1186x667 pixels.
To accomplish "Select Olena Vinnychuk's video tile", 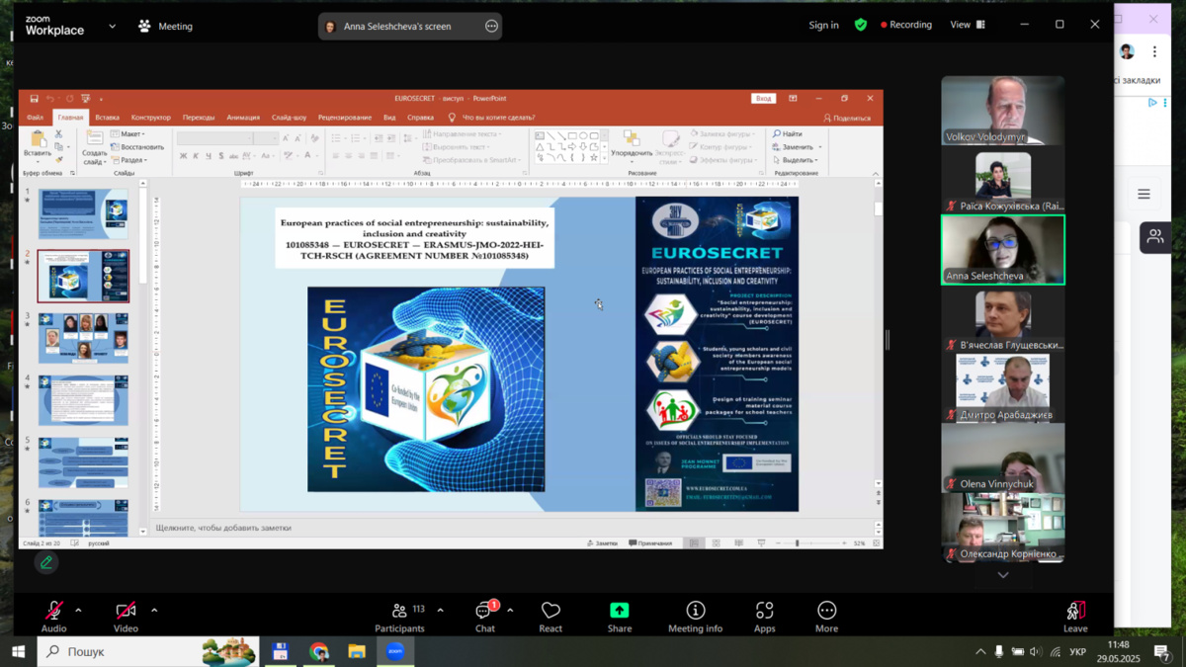I will [1002, 459].
